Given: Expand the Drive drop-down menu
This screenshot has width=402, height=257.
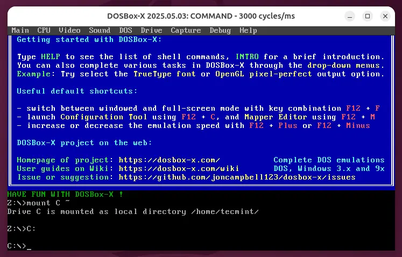Looking at the screenshot, I should tap(151, 31).
